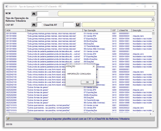
Task: Close the ATENÇÃO dialog with its X
Action: [93, 66]
